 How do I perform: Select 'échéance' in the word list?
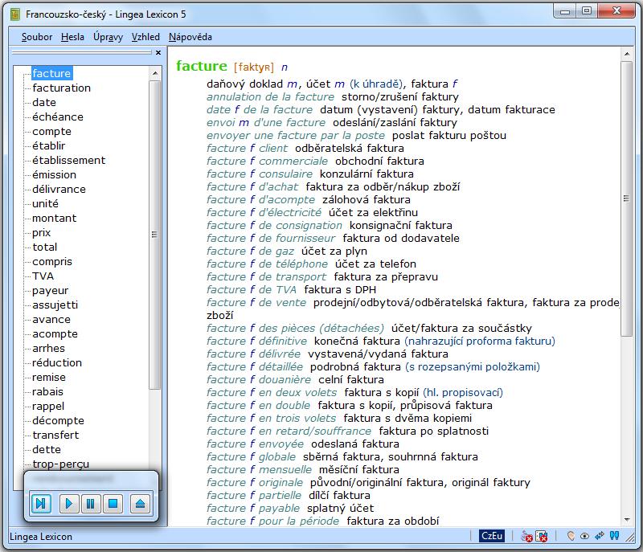coord(58,117)
